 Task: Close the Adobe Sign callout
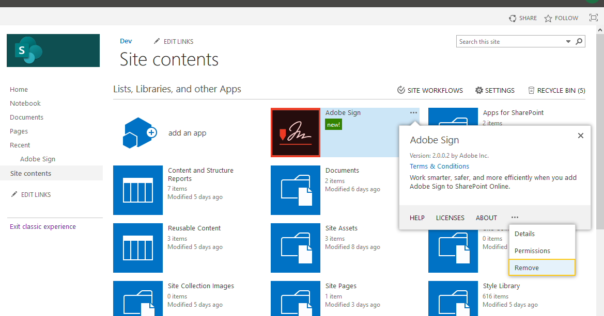pos(580,136)
